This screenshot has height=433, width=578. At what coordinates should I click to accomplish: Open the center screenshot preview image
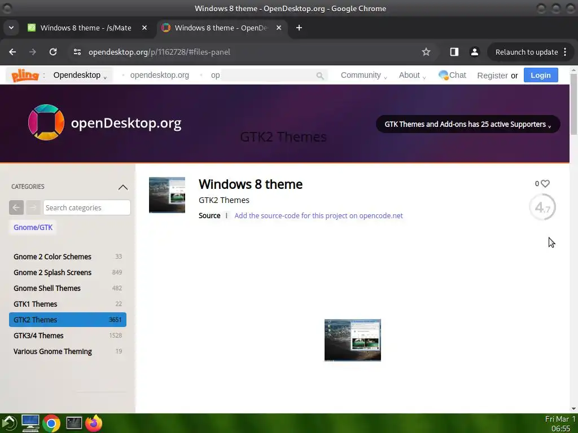352,340
